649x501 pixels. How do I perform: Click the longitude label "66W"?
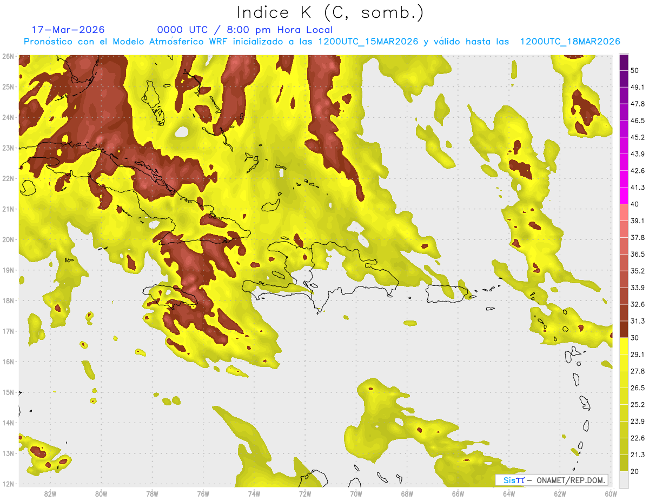point(458,493)
